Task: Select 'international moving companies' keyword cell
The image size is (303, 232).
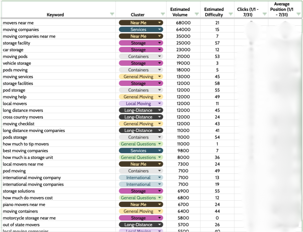Action: point(59,184)
